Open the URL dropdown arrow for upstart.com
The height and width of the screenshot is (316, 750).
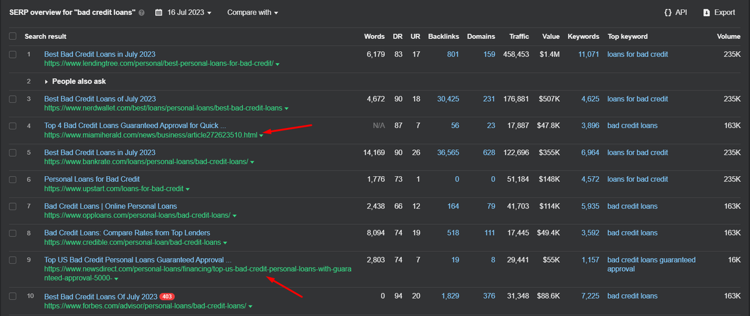187,189
